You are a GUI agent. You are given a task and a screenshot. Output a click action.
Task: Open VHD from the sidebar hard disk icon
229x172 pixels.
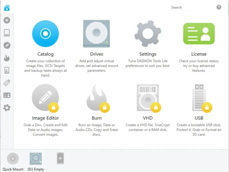(7, 70)
